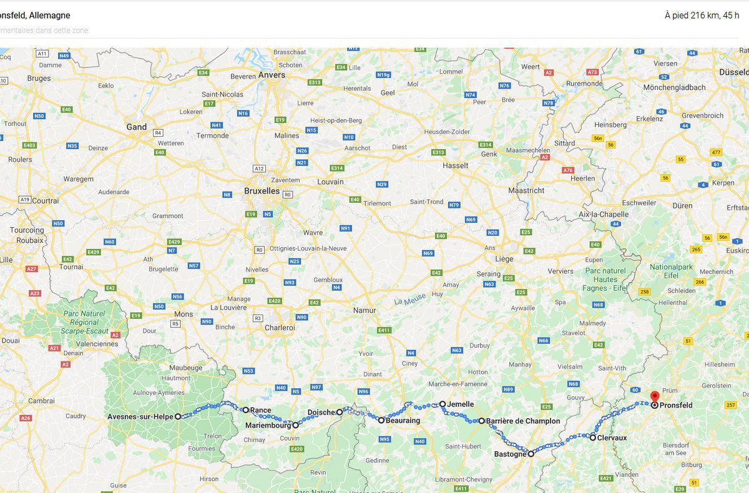Click the Parc Naturel Régional Scarpe-Escaut label

(85, 323)
